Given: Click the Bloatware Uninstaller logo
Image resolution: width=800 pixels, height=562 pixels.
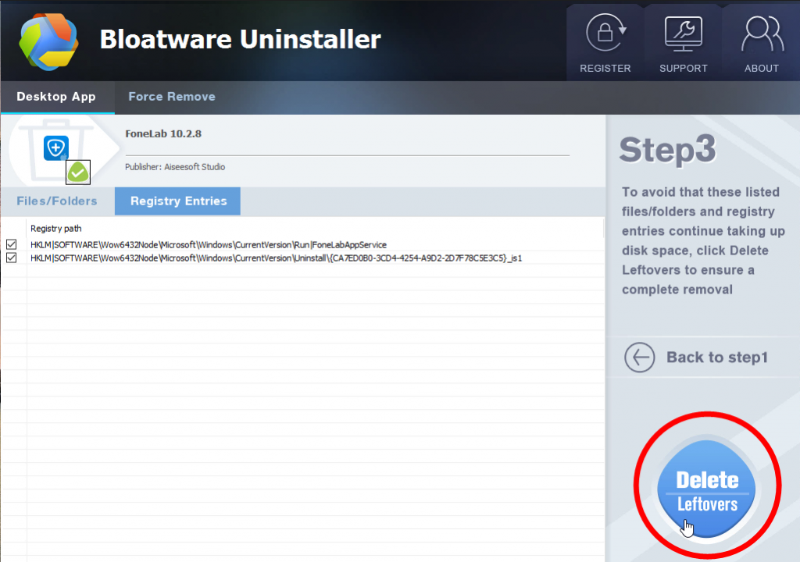Looking at the screenshot, I should 48,41.
